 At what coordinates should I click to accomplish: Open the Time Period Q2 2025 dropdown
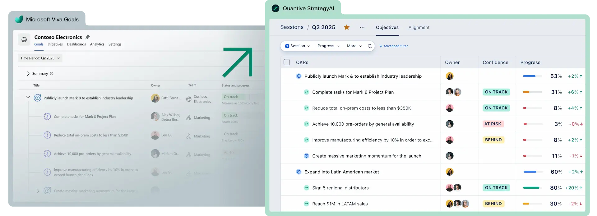click(40, 58)
